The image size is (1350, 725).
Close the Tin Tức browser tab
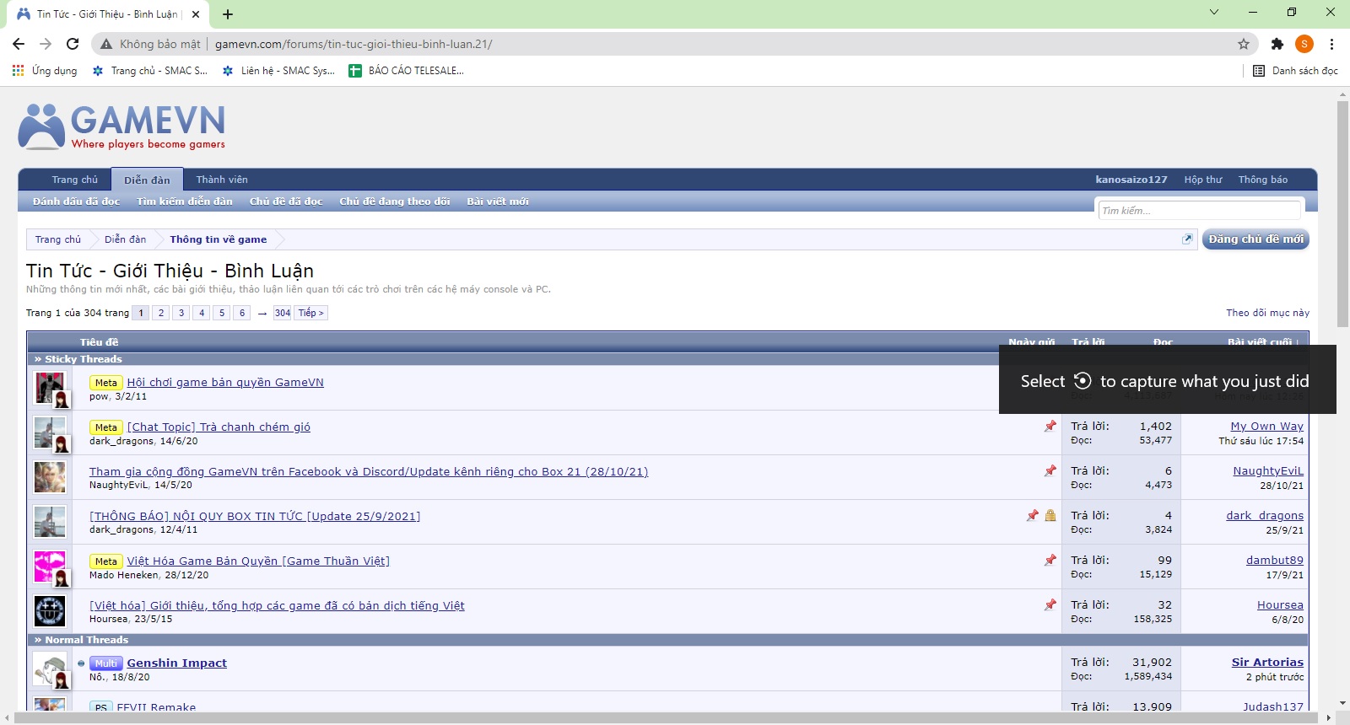[x=196, y=14]
